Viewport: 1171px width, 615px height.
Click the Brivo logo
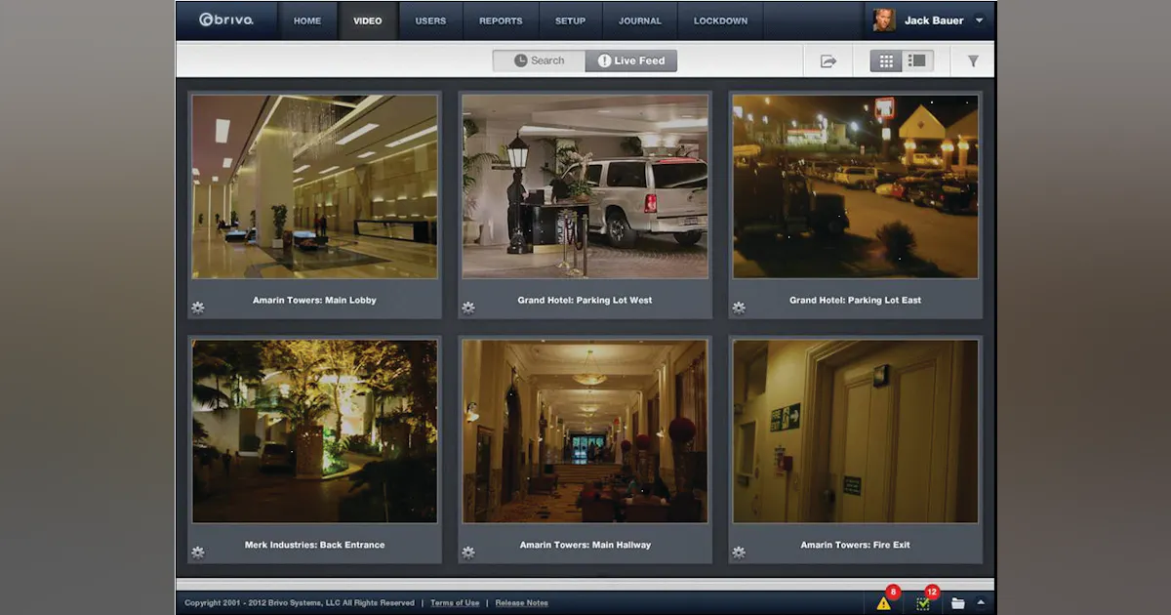(226, 20)
